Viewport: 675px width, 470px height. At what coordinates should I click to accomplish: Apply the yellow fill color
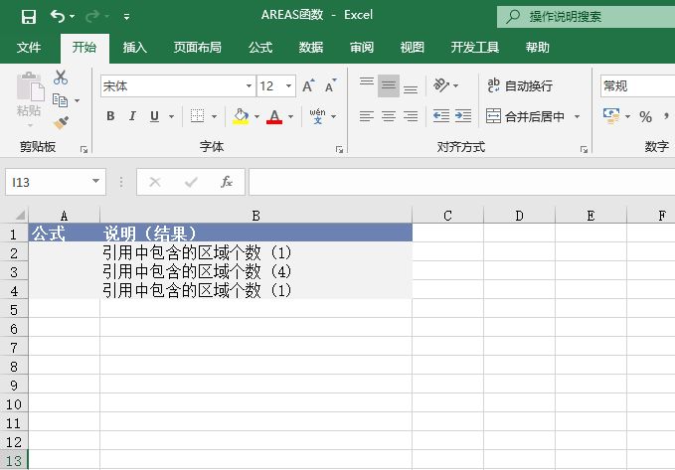(x=240, y=116)
